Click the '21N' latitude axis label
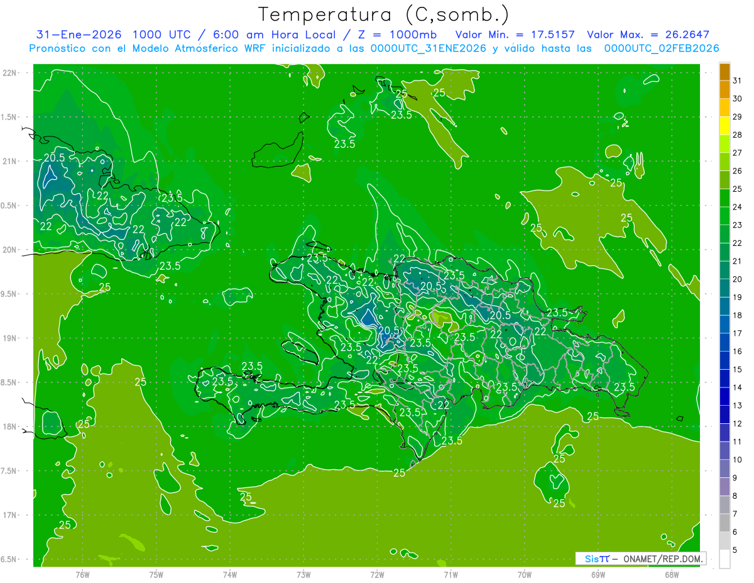This screenshot has height=583, width=754. click(9, 161)
